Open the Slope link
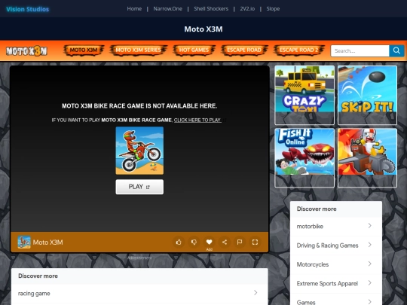Screen dimensions: 407x305 273,9
